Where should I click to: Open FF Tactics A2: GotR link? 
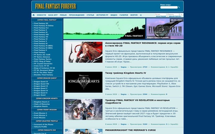pos(42,55)
